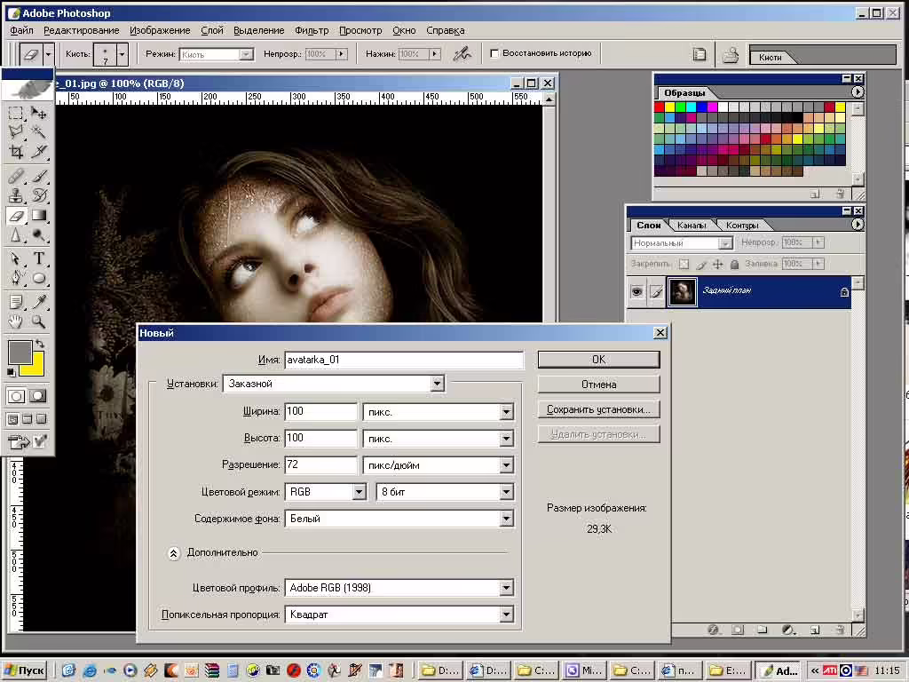Open height units dropdown
The width and height of the screenshot is (909, 682).
pyautogui.click(x=506, y=439)
